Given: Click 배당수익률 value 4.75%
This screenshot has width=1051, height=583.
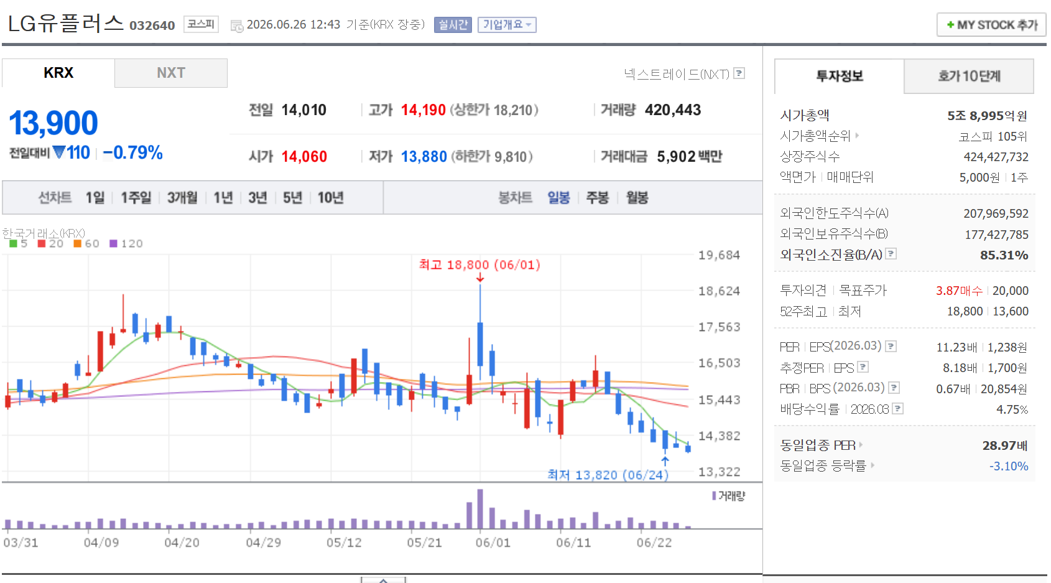Looking at the screenshot, I should click(x=1012, y=409).
